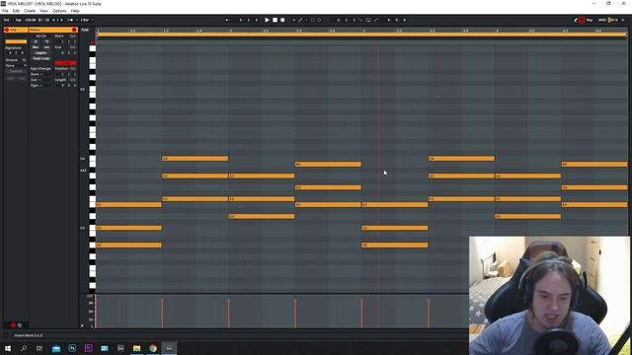Open the Edit menu
The image size is (632, 355).
16,11
